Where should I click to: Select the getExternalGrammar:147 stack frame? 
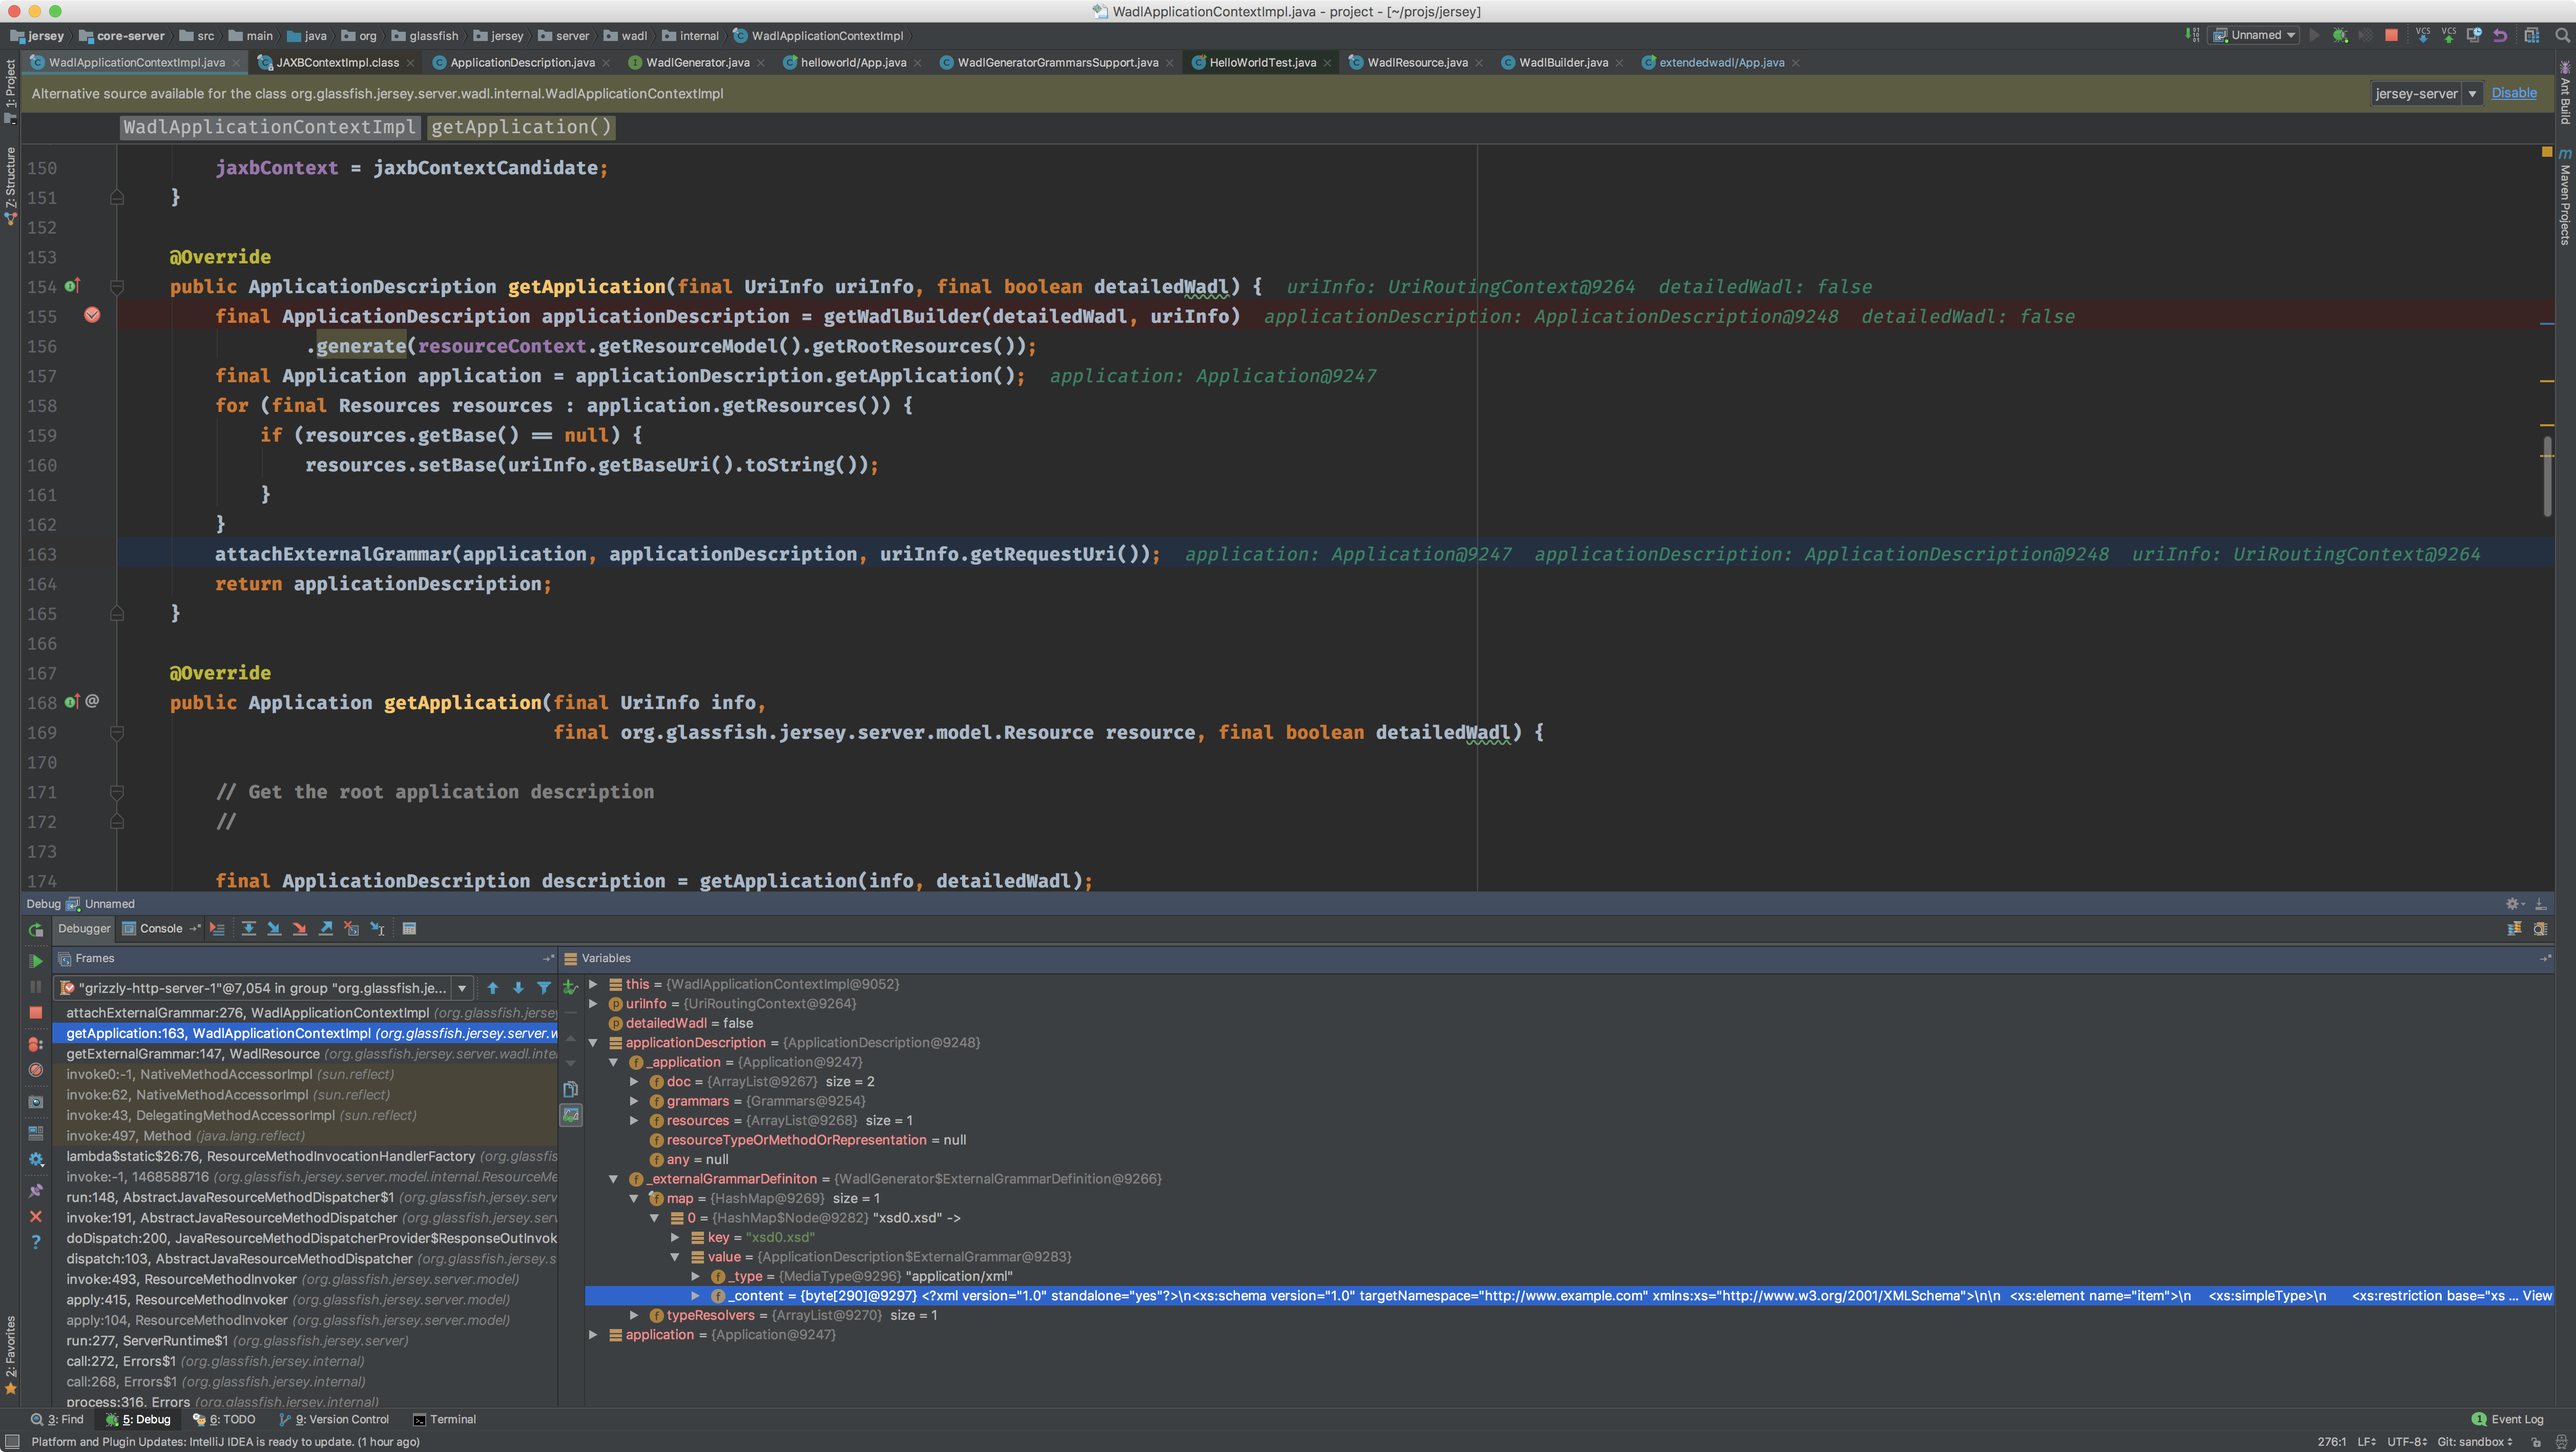coord(193,1054)
